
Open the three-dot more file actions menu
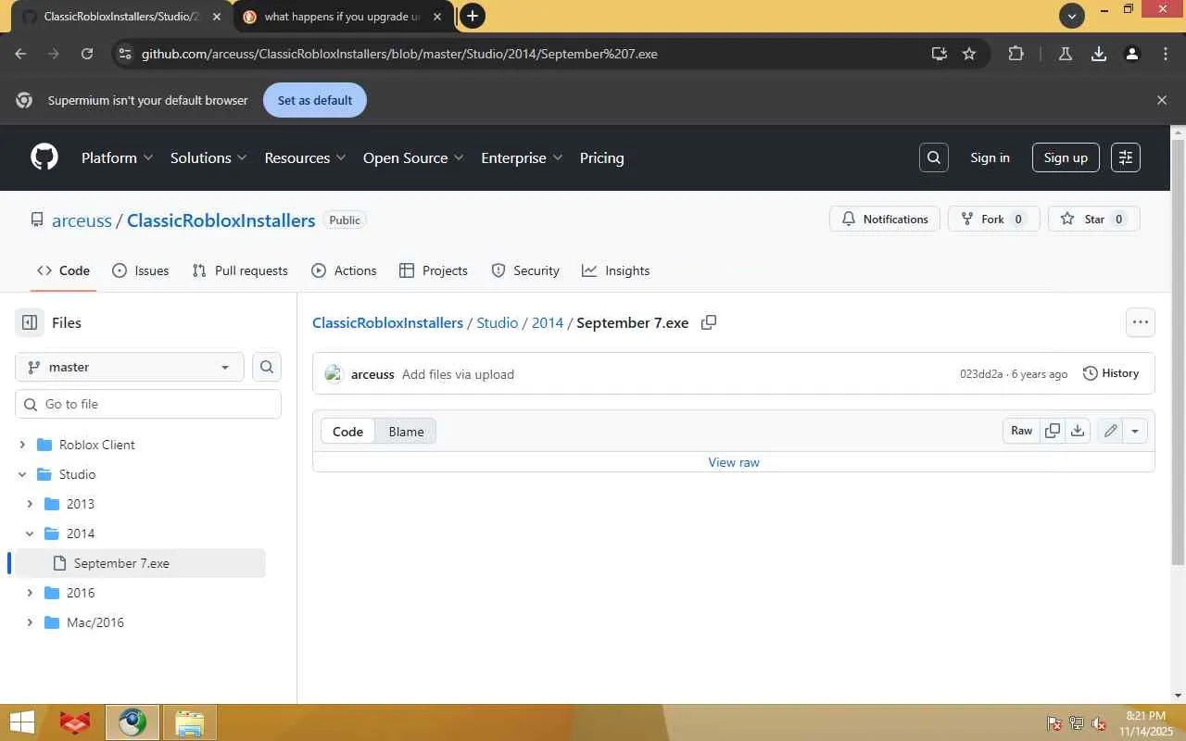(x=1141, y=322)
